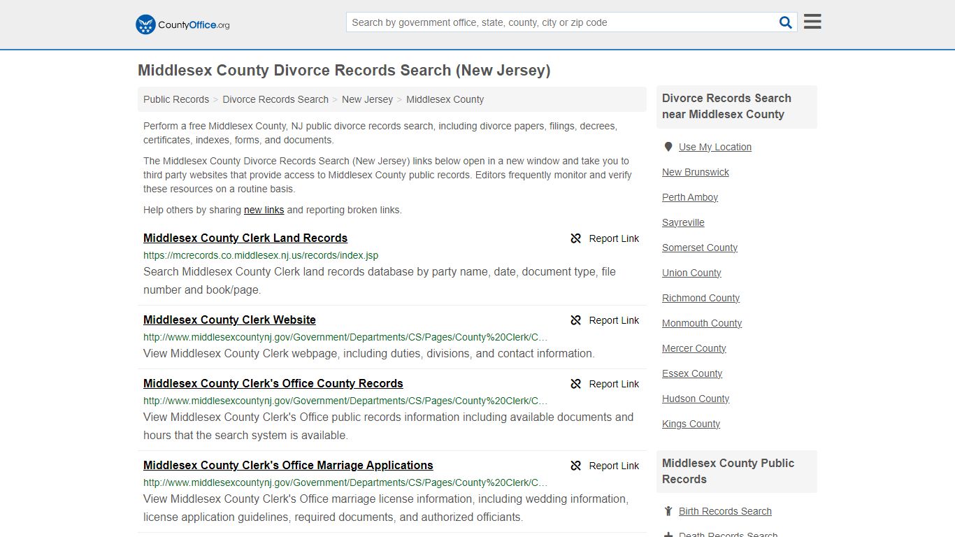Open Birth Records Search
Image resolution: width=955 pixels, height=537 pixels.
click(725, 511)
